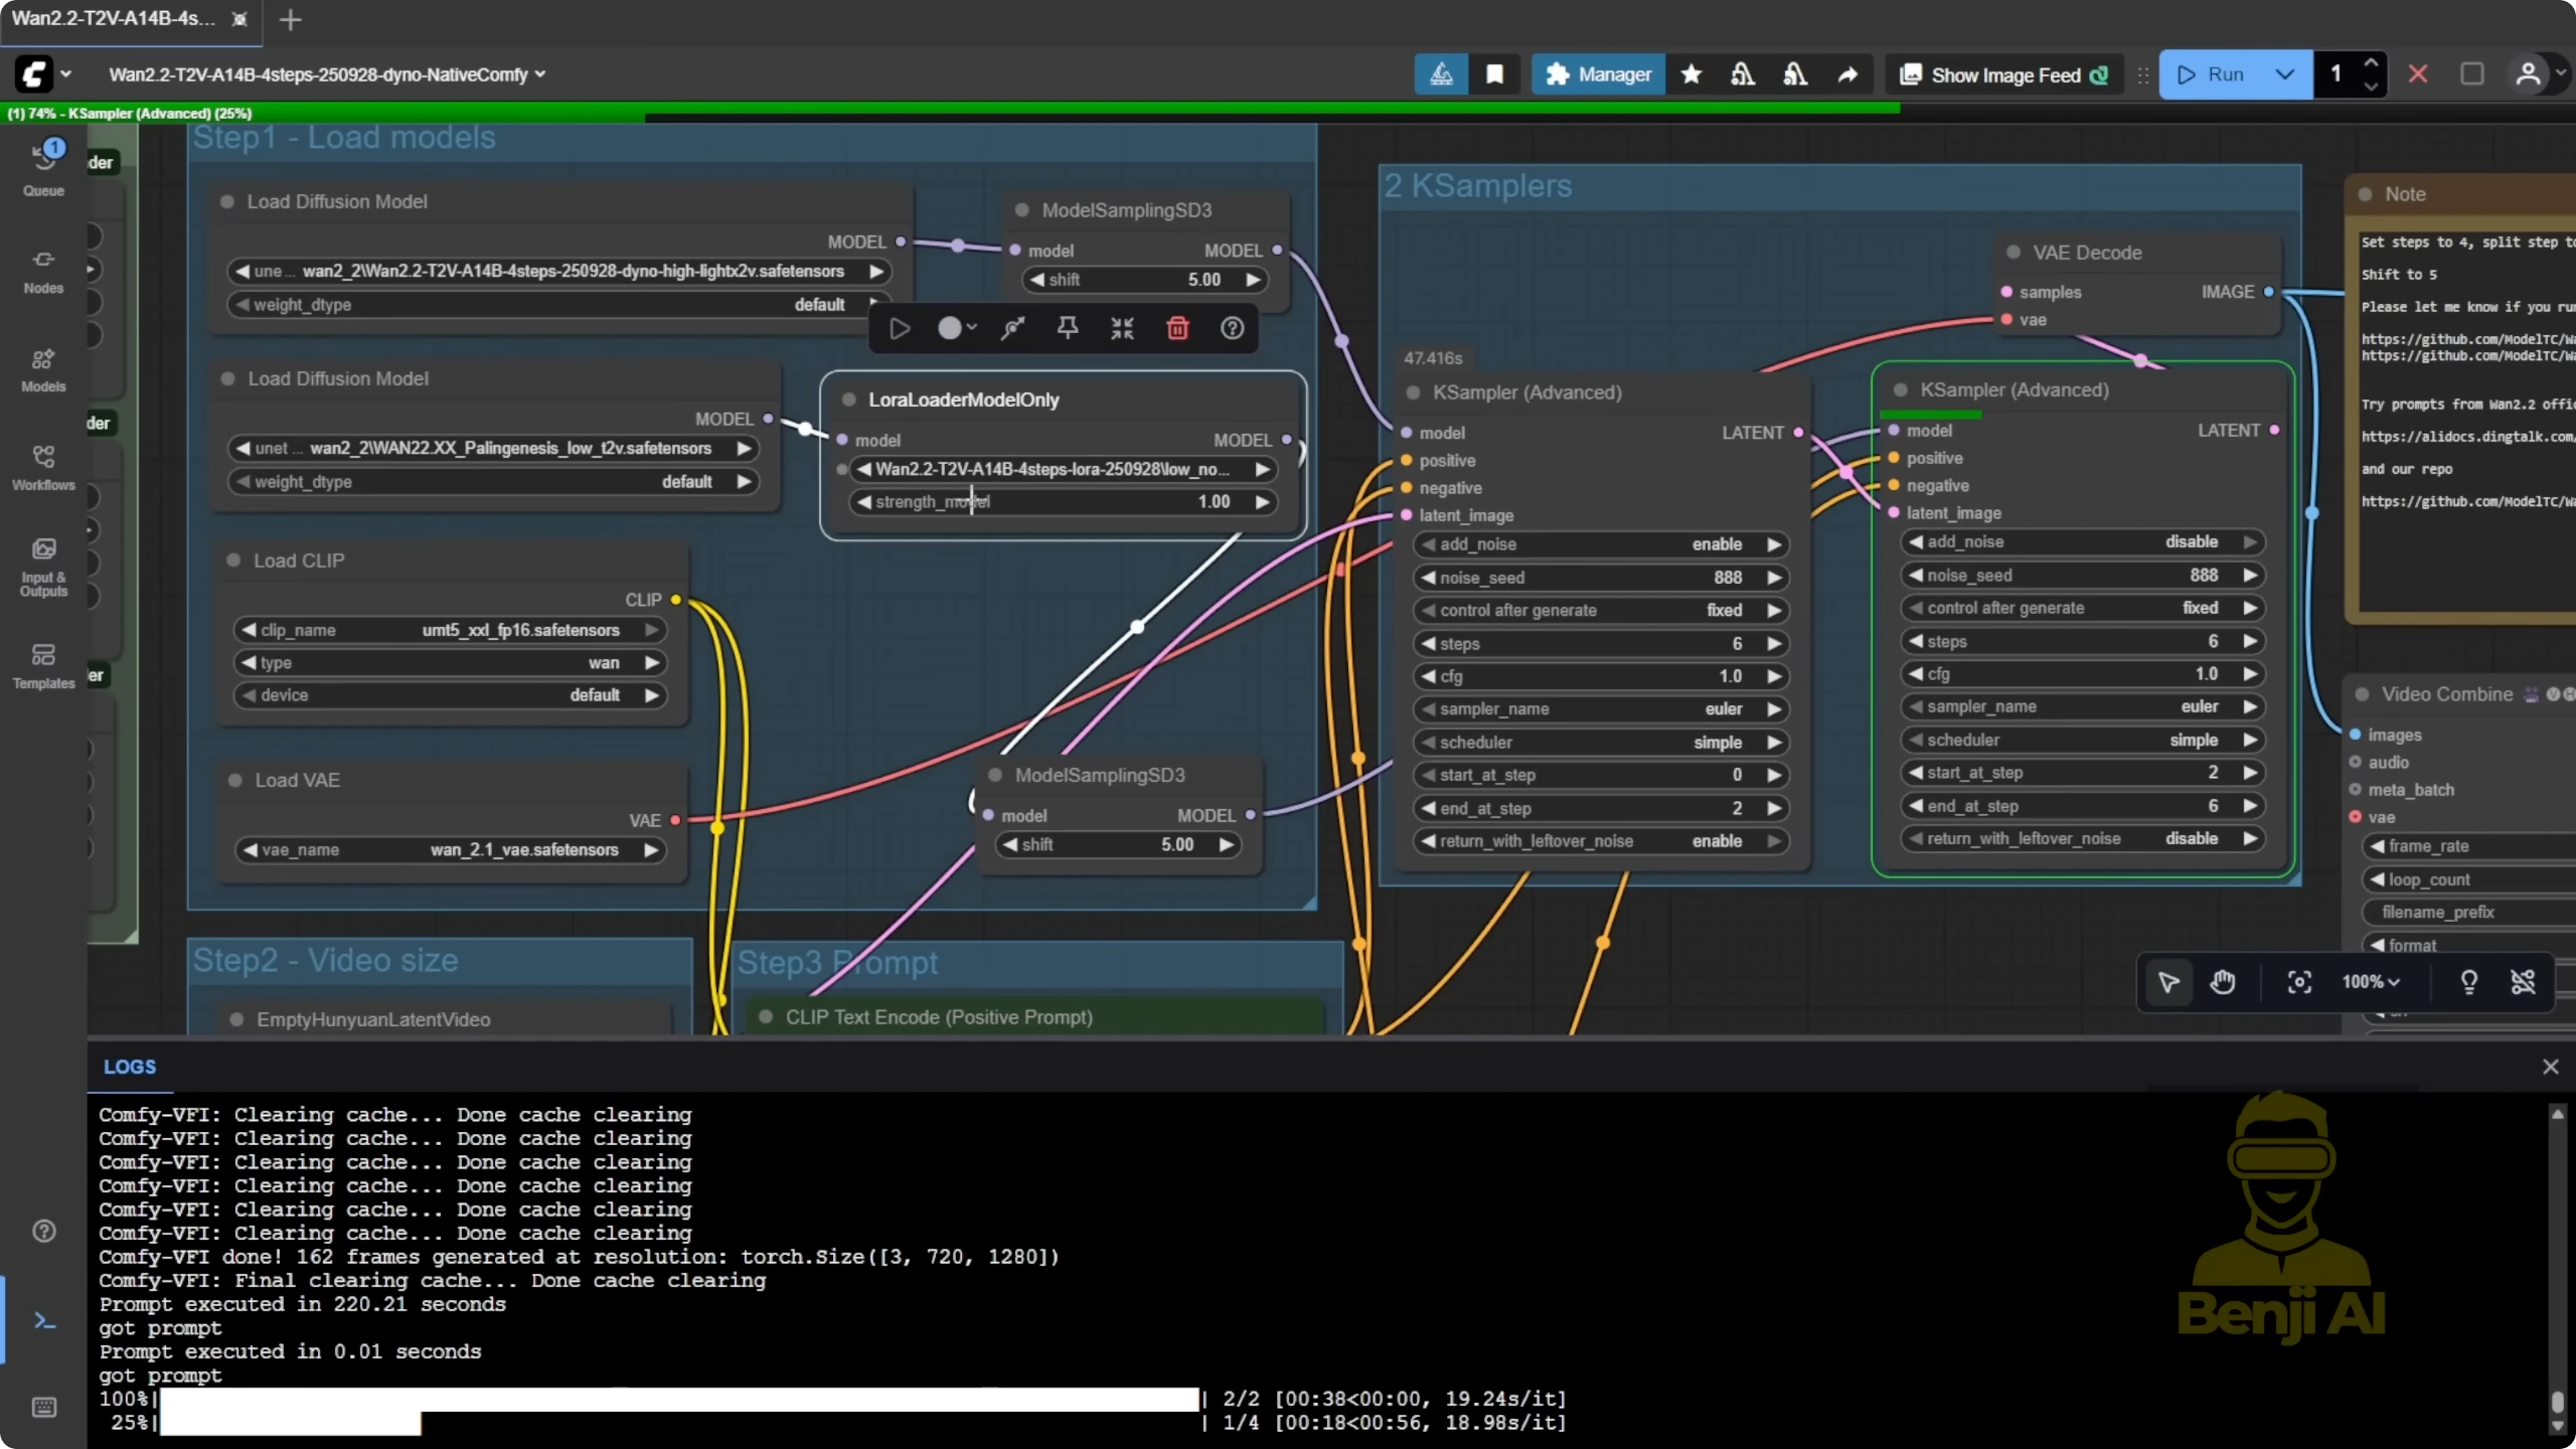Delete the selected node with the trash icon
Screen dimensions: 2576x1449
tap(1178, 328)
